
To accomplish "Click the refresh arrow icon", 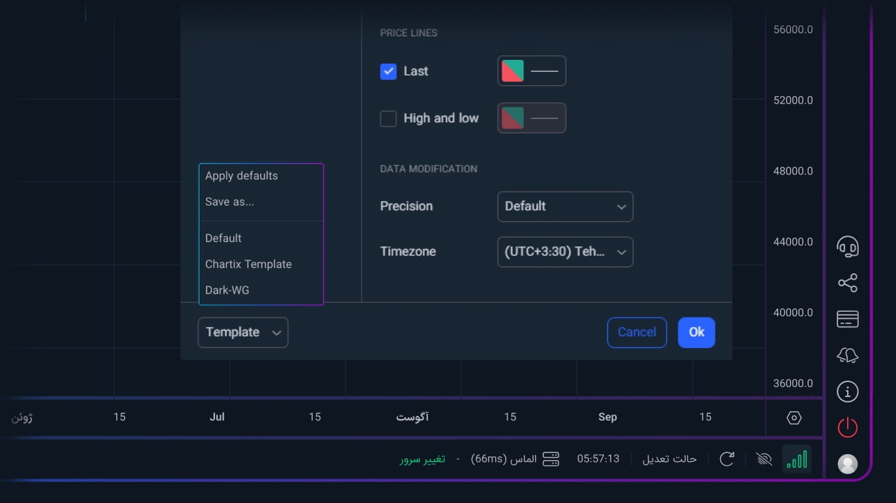I will pos(727,459).
